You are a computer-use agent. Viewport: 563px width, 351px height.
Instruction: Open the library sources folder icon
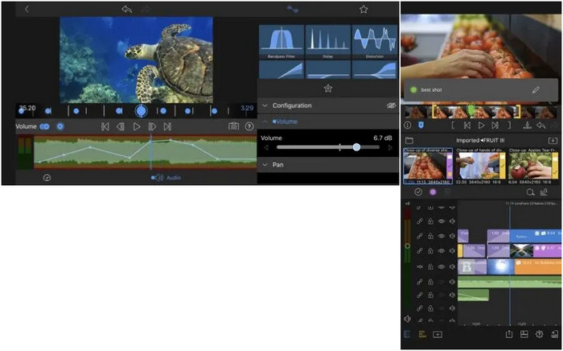pos(409,140)
